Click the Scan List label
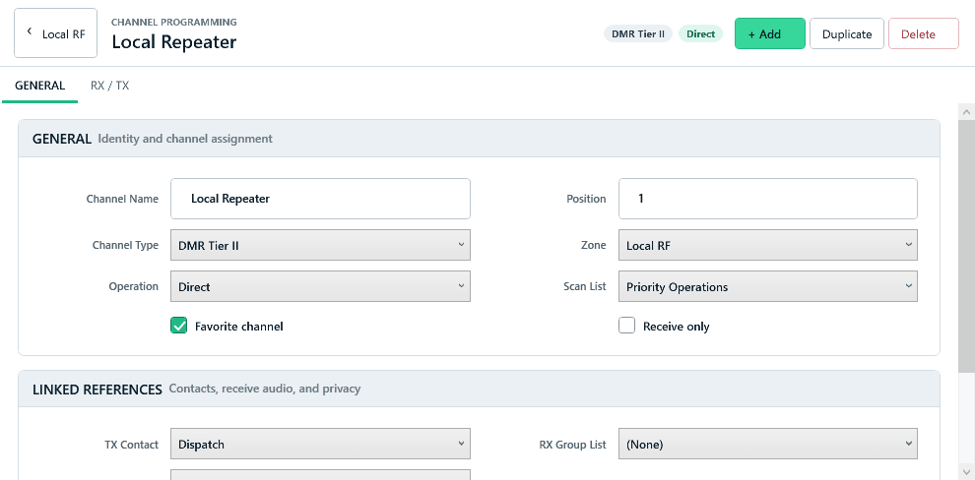 [x=584, y=286]
